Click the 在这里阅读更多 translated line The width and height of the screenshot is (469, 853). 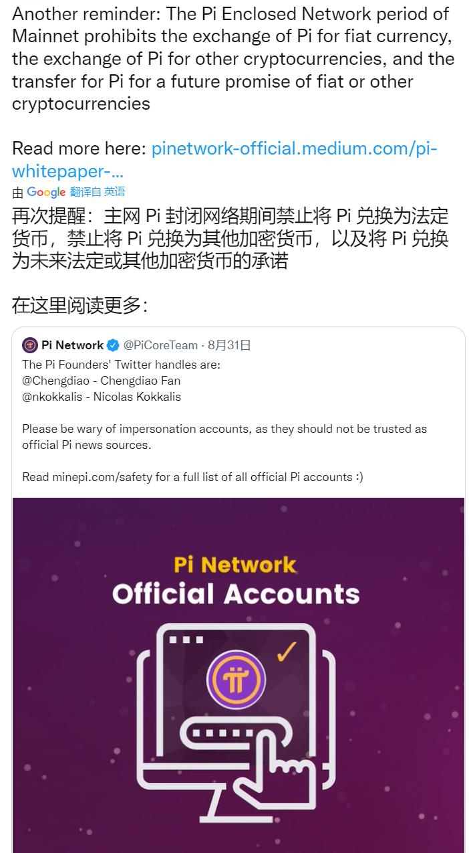tap(80, 305)
